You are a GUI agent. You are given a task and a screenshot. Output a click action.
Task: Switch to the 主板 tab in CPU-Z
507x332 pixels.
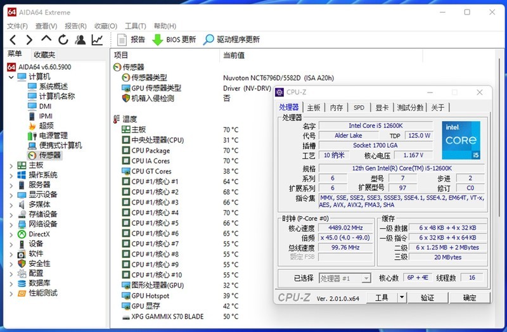click(x=313, y=108)
